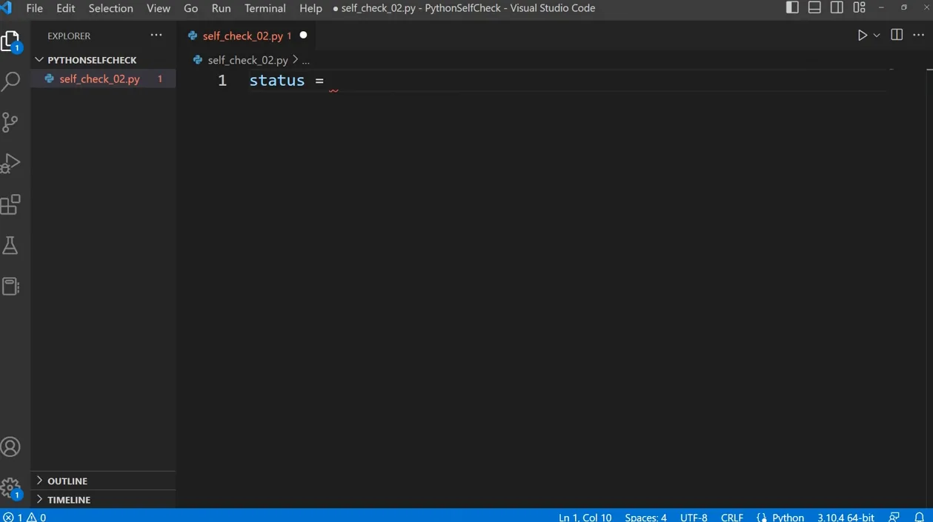Open the Extensions view icon
The image size is (933, 522).
10,204
